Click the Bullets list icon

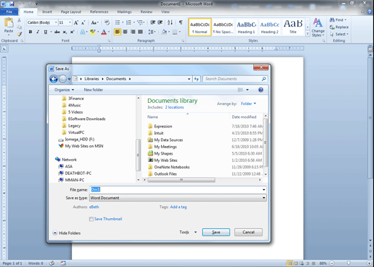(x=117, y=22)
